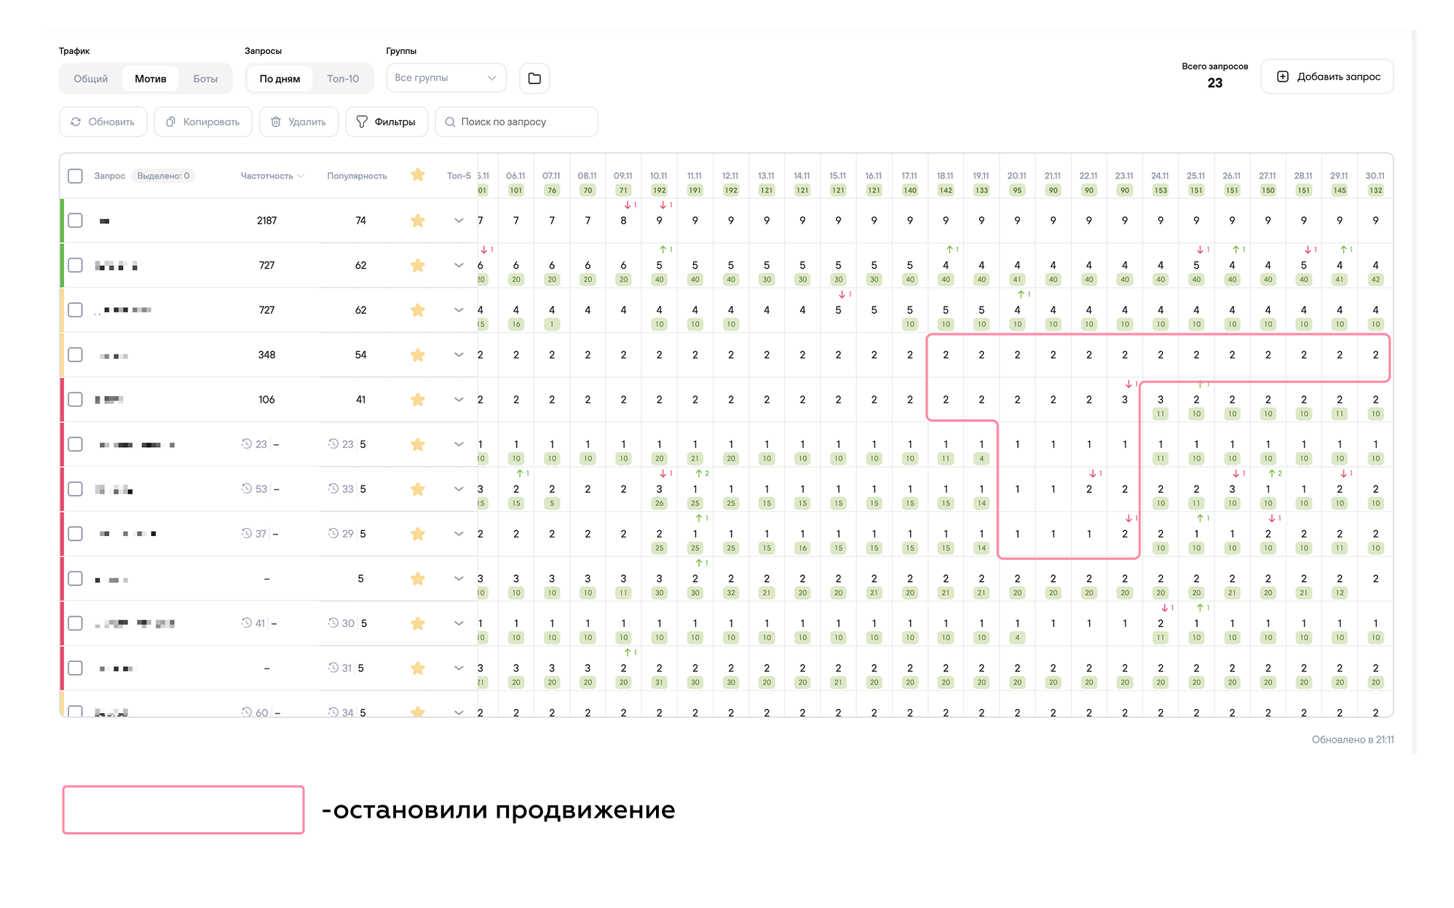Click the history clock icon next to 23 frequency
Screen dimensions: 1454x908
246,443
